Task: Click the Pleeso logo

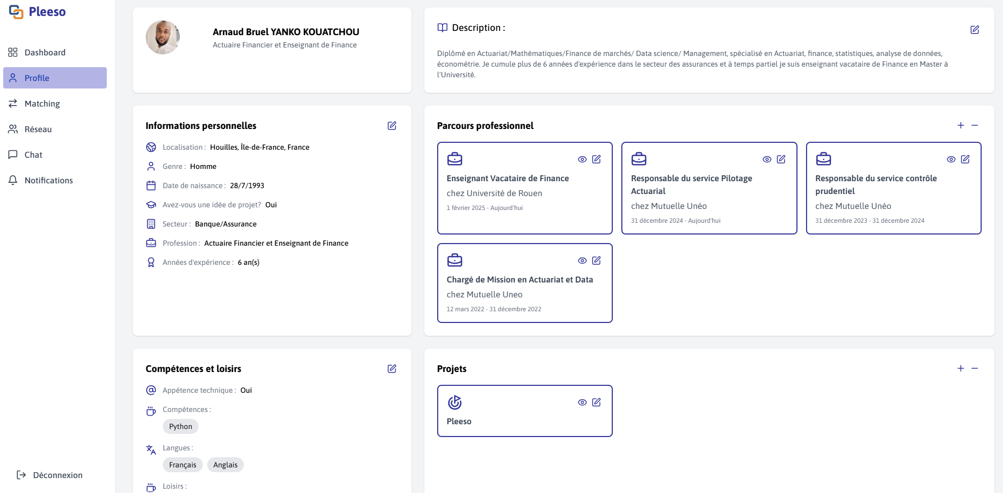Action: point(37,12)
